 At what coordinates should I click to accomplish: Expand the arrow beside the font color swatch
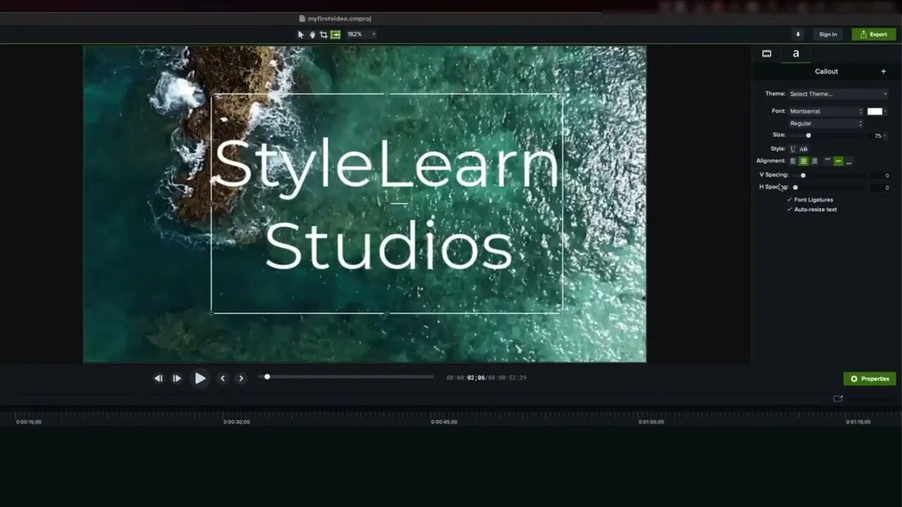885,111
